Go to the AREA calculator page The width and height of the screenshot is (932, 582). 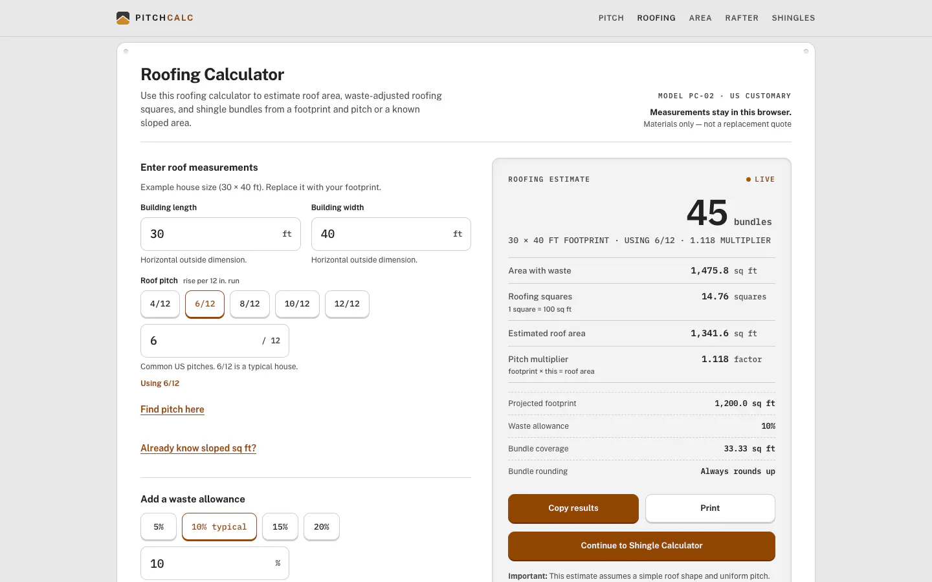click(700, 18)
